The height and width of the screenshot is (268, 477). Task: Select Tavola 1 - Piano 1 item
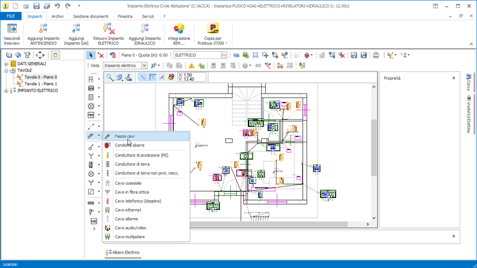point(41,84)
